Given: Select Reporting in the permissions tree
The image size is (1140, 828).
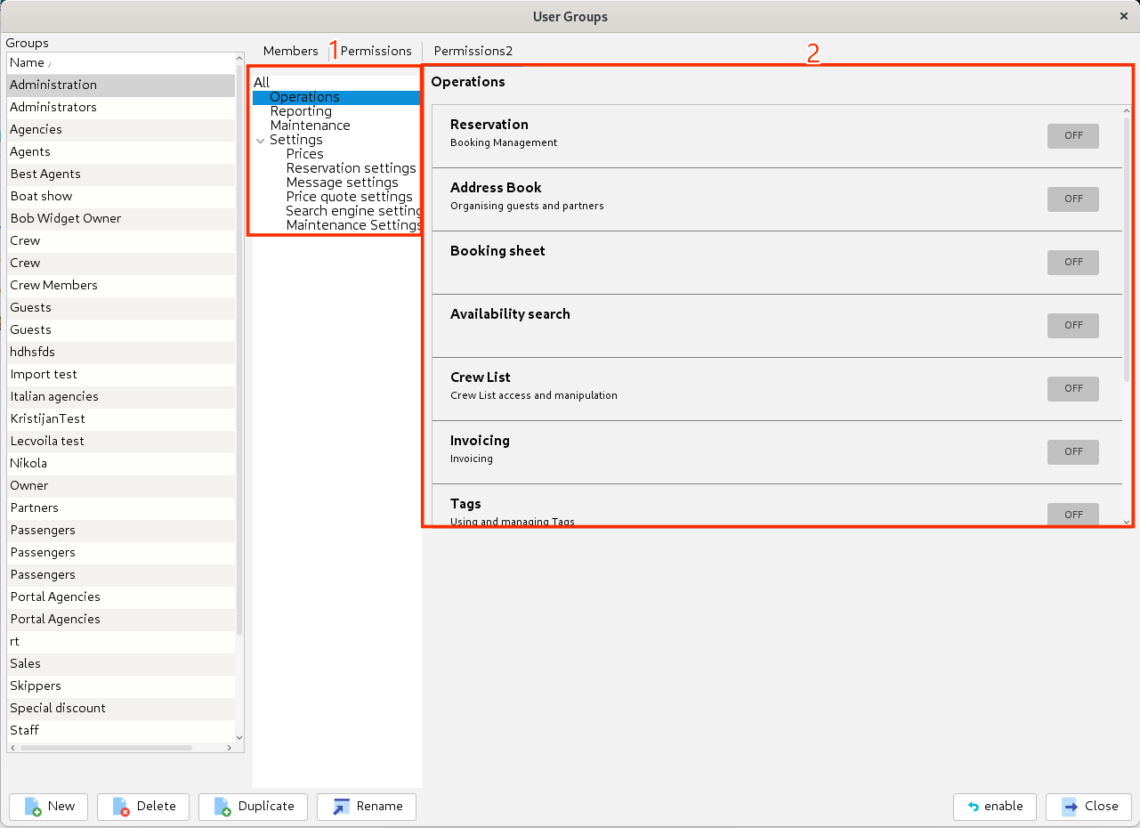Looking at the screenshot, I should click(x=301, y=111).
